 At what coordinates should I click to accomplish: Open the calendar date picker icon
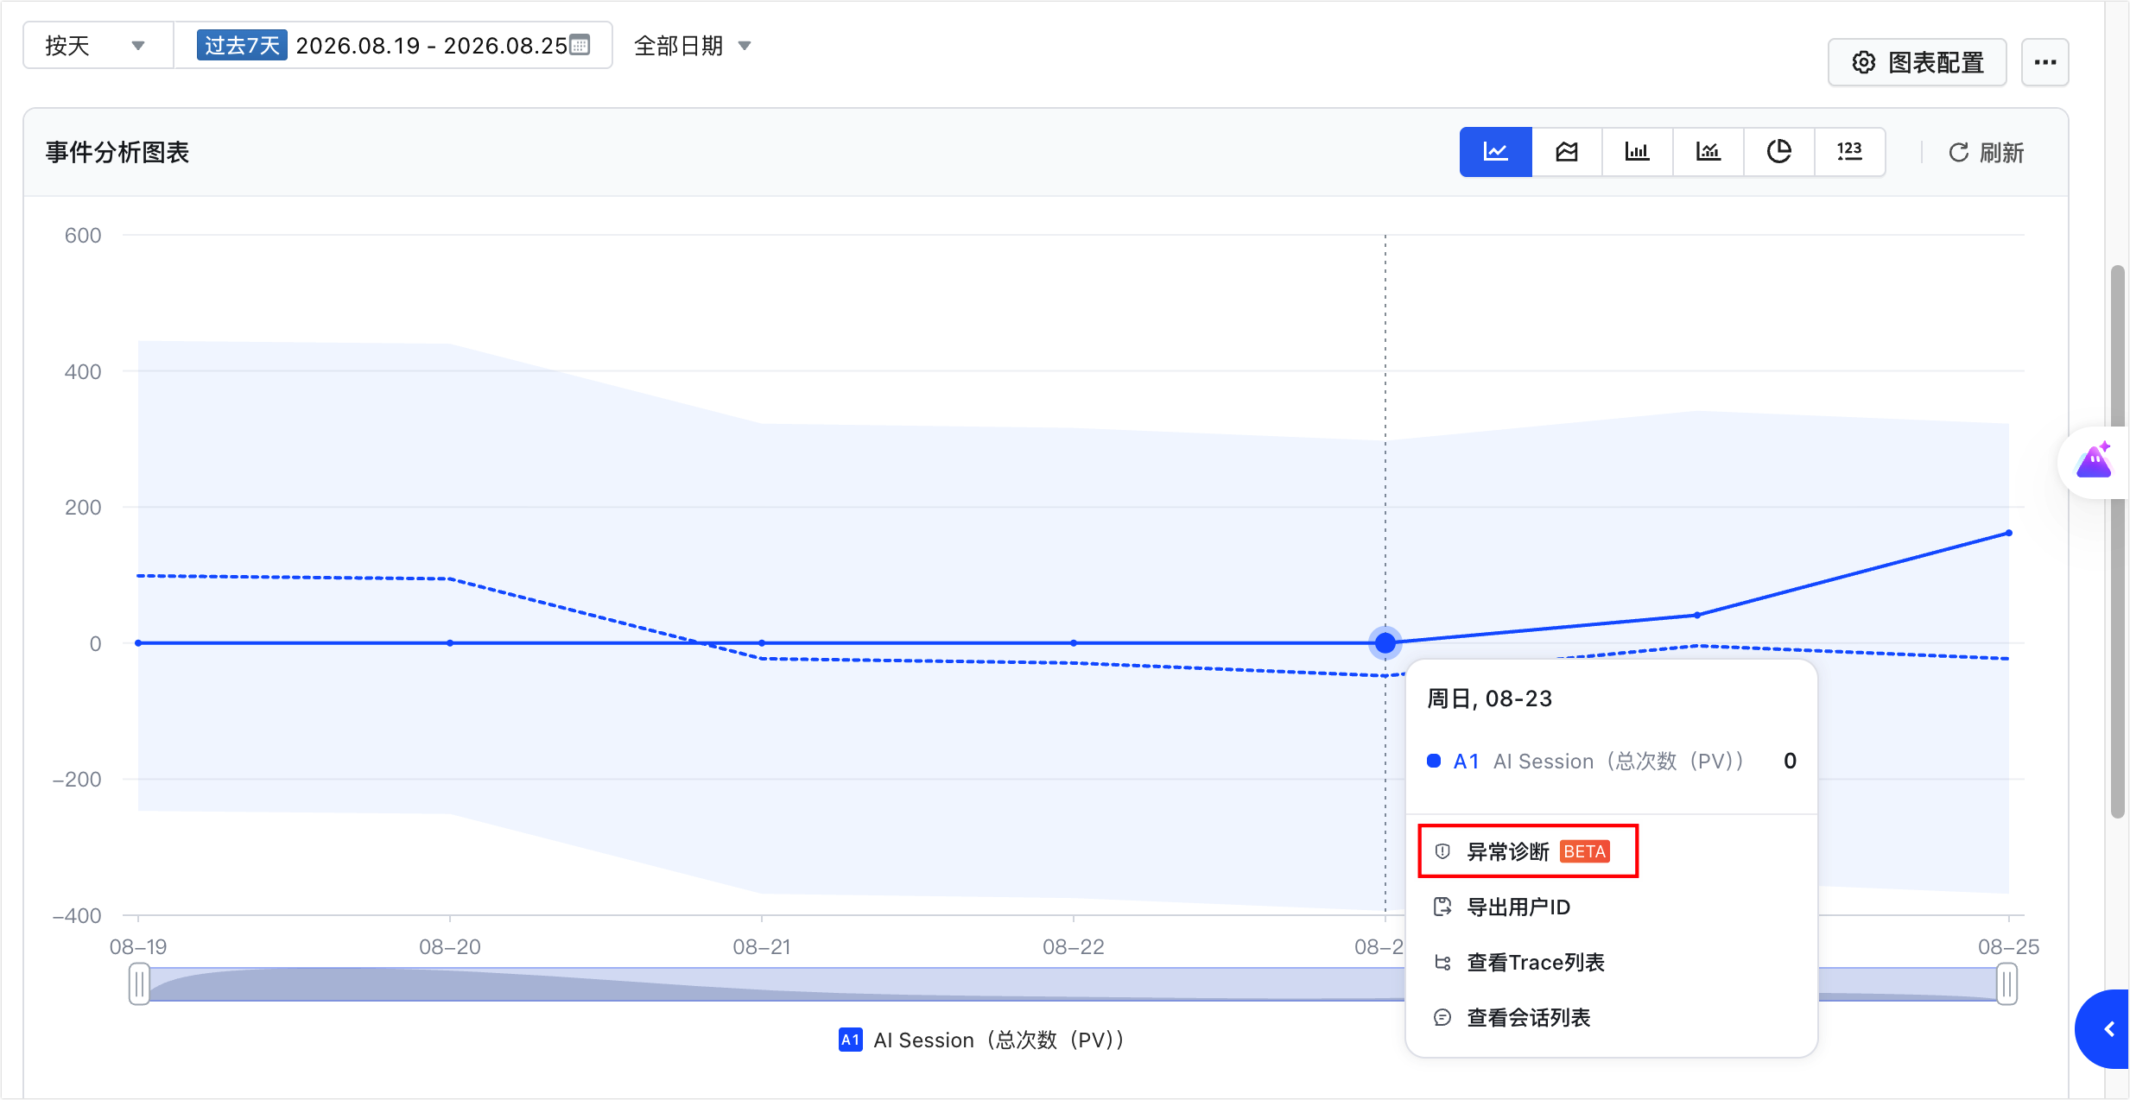[x=580, y=45]
